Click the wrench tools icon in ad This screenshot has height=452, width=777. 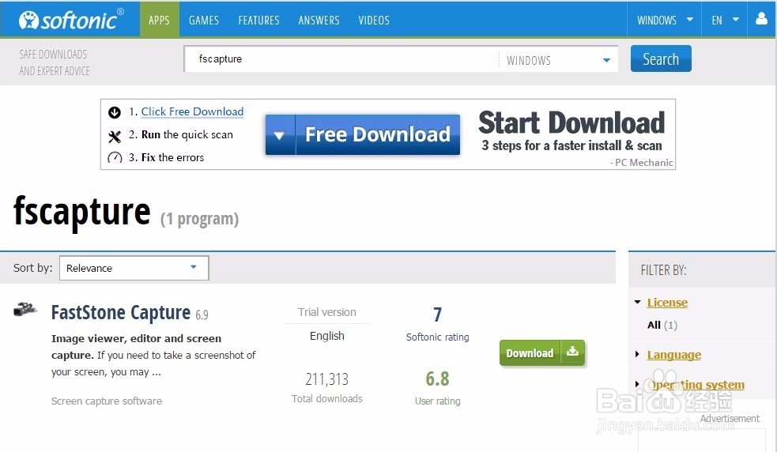click(x=115, y=136)
